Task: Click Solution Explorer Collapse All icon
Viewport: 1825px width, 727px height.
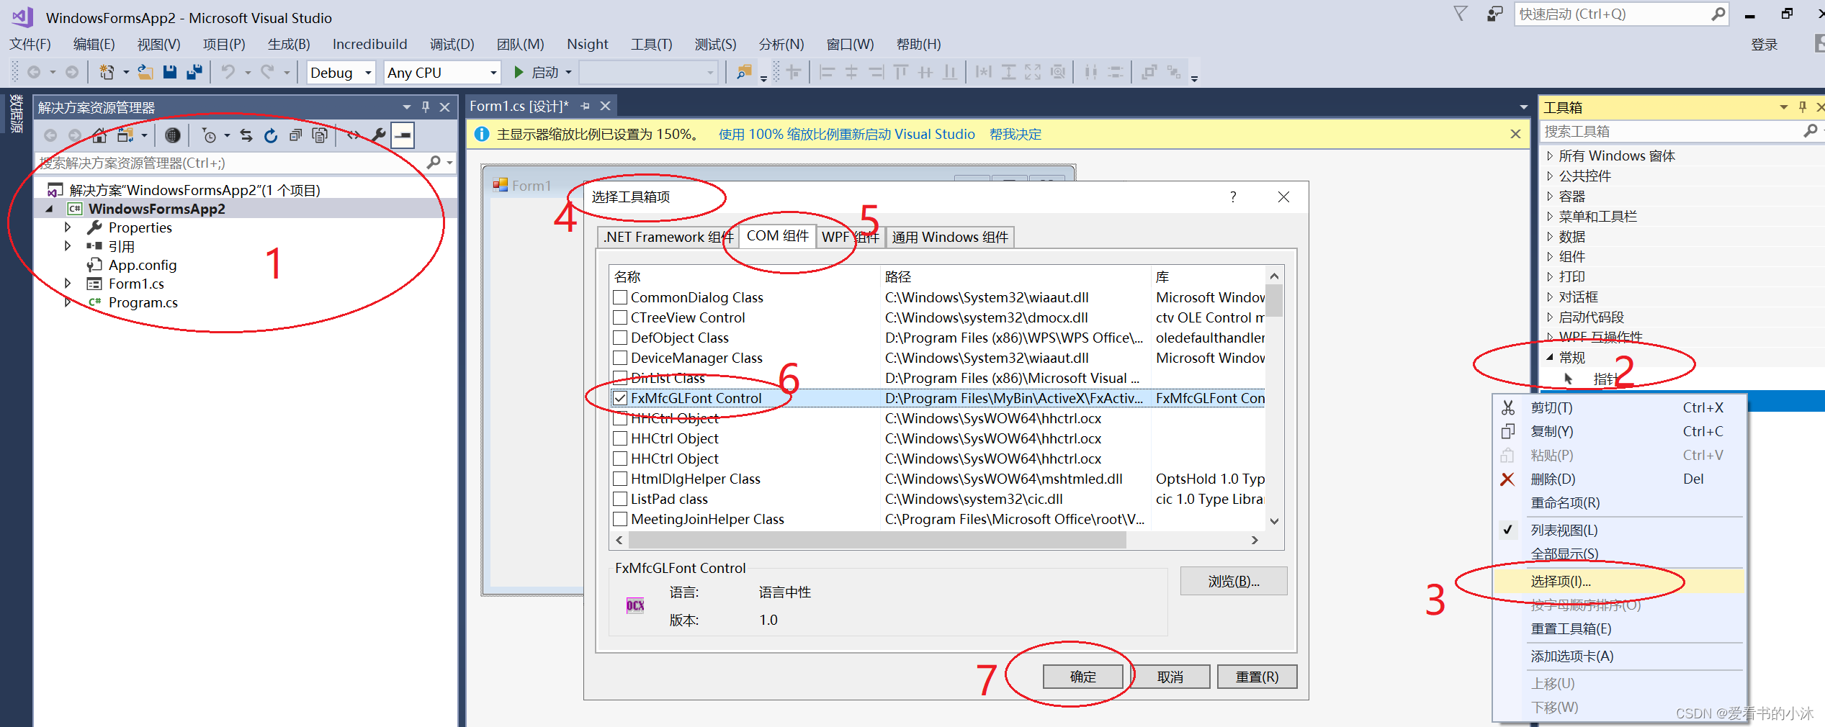Action: (295, 135)
